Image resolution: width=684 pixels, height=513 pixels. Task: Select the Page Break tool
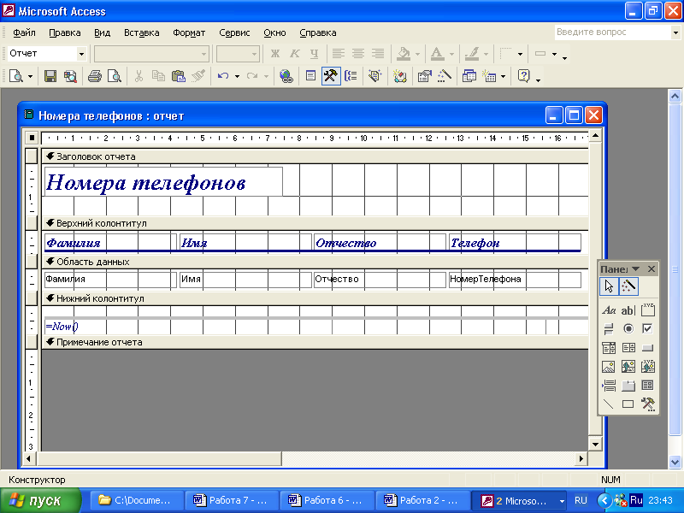tap(609, 386)
